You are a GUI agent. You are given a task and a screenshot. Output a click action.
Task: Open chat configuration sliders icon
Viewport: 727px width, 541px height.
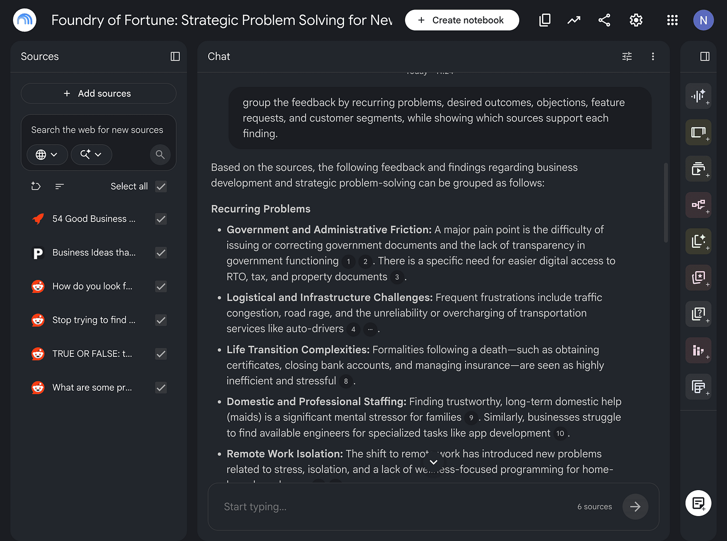627,56
